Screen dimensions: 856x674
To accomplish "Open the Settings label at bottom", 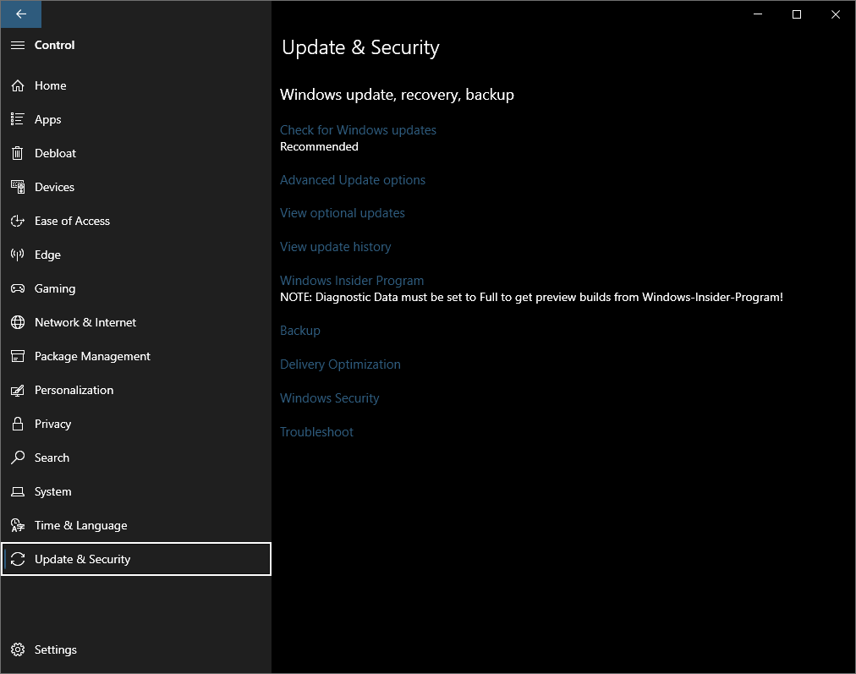I will click(55, 650).
